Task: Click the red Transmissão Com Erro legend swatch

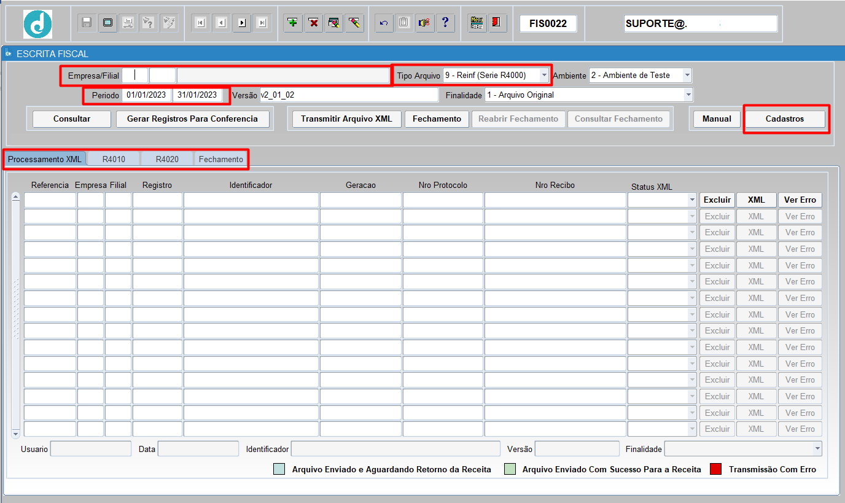Action: click(715, 469)
